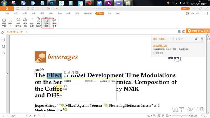This screenshot has width=210, height=118.
Task: Switch to the Convert ribbon tab
Action: pyautogui.click(x=33, y=13)
